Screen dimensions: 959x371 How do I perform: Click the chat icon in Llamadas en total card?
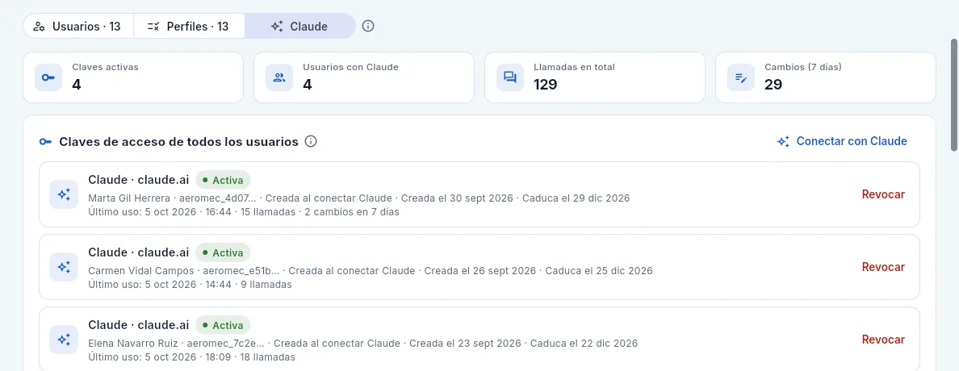click(510, 77)
